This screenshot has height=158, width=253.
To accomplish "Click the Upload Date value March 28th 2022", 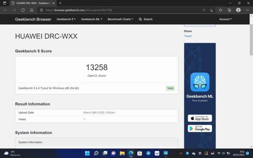I will point(99,112).
